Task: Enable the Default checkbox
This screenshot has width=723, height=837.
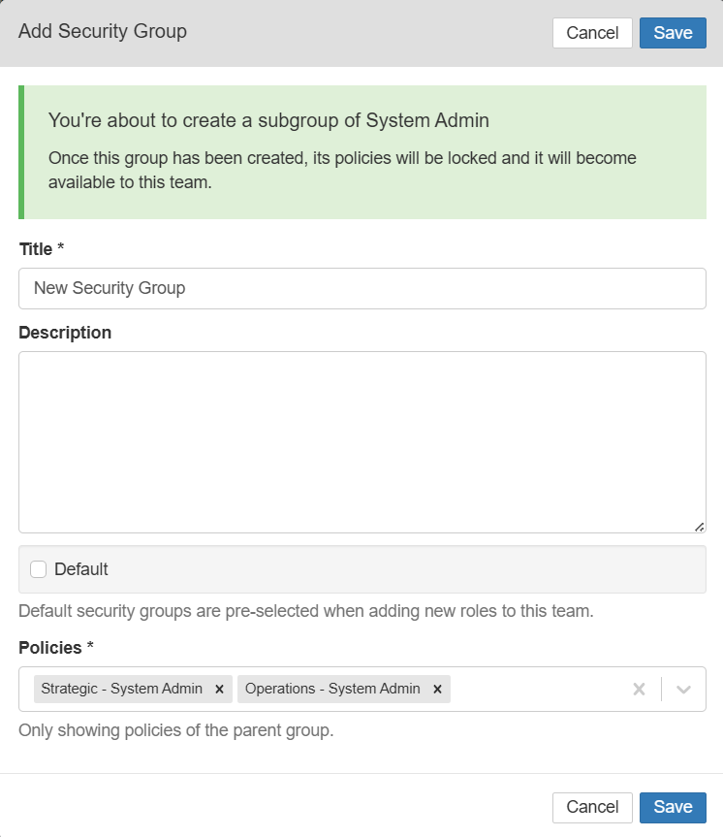Action: coord(38,569)
